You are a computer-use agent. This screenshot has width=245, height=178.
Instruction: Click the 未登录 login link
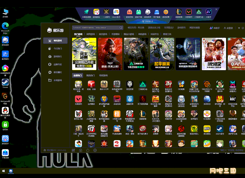click(228, 28)
